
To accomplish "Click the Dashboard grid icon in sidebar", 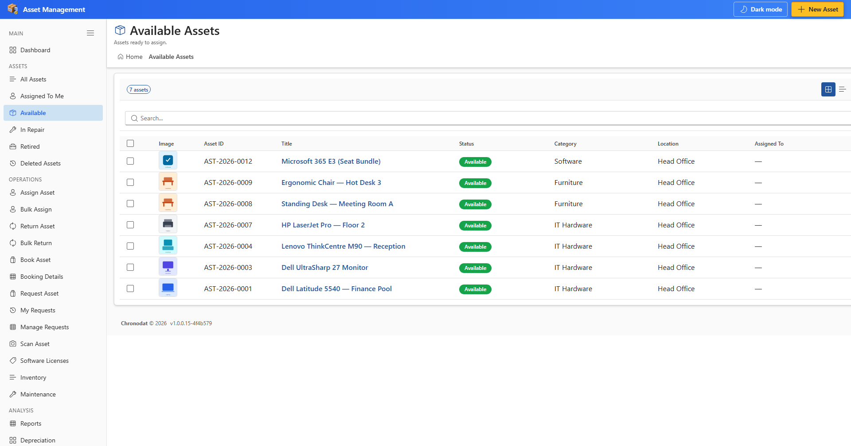I will [x=13, y=50].
